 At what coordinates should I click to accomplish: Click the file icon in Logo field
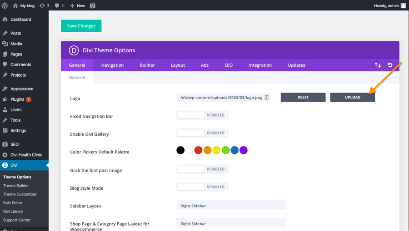pyautogui.click(x=267, y=98)
